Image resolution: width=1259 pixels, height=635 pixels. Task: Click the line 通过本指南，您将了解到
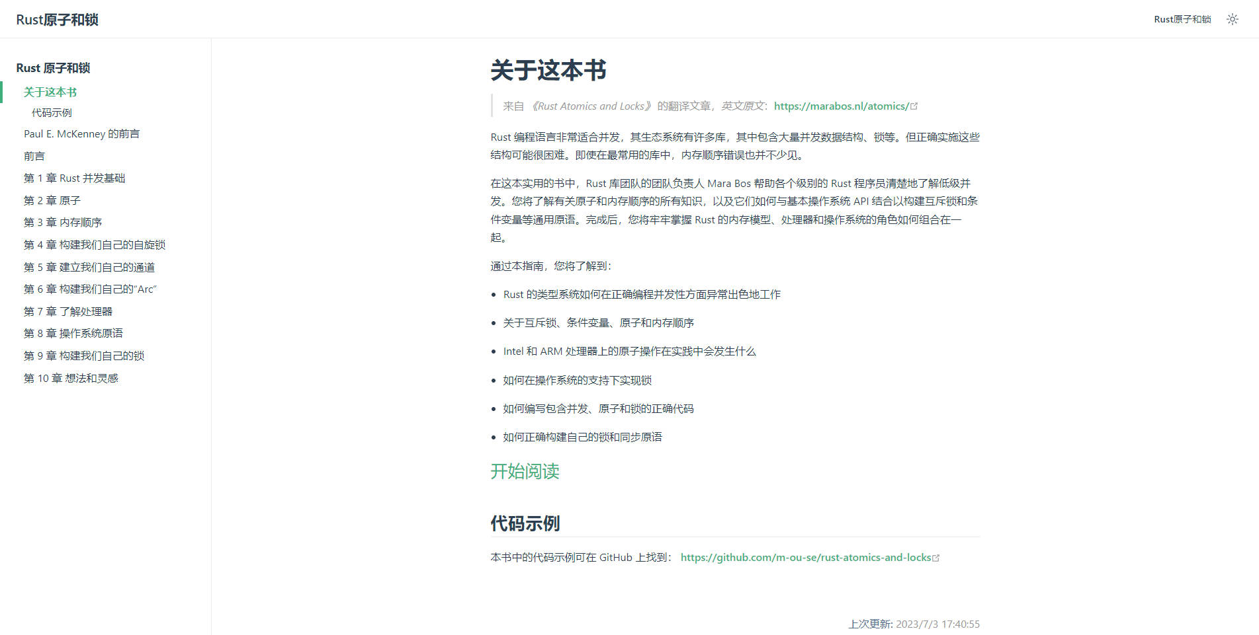tap(551, 266)
